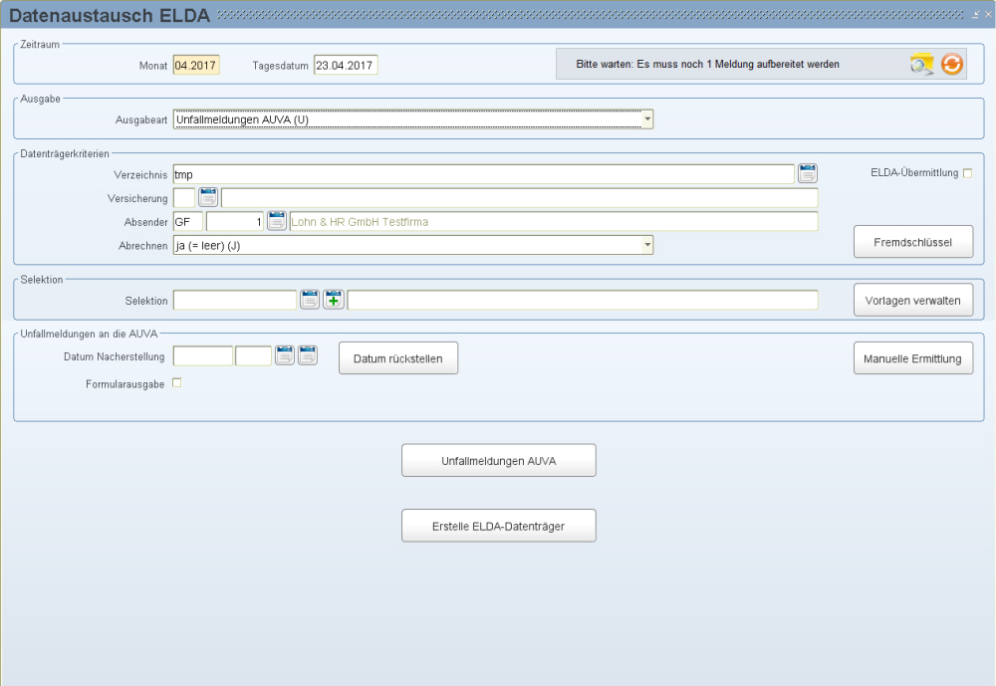Click the Manuelle Ermittlung button
The image size is (996, 686).
point(912,358)
